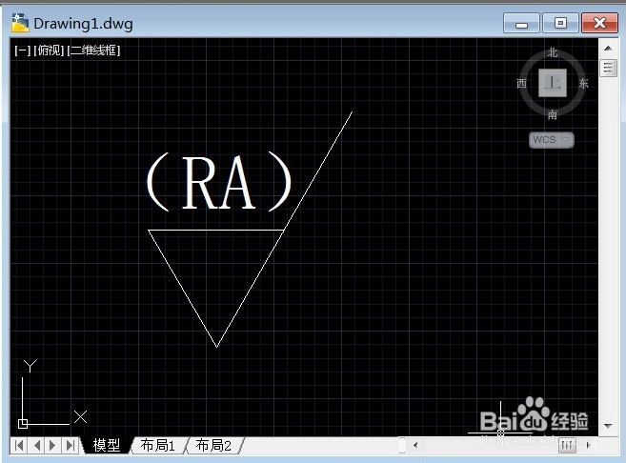This screenshot has height=463, width=626.
Task: Open the 布局2 layout tab
Action: pyautogui.click(x=213, y=445)
